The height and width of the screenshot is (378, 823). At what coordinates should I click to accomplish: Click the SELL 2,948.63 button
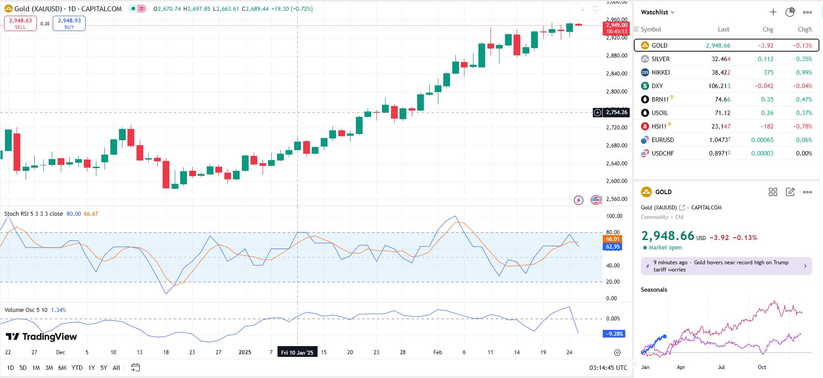(20, 23)
